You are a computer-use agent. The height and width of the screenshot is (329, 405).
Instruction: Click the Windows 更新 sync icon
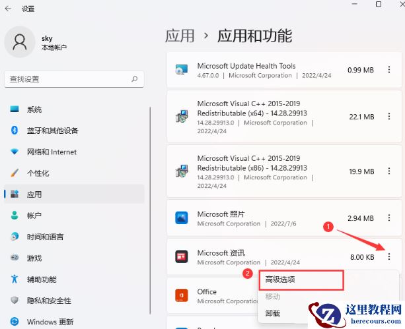[15, 321]
